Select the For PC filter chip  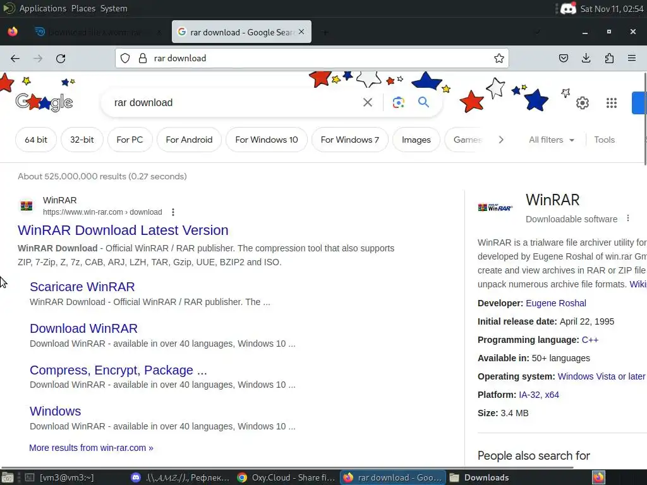130,140
